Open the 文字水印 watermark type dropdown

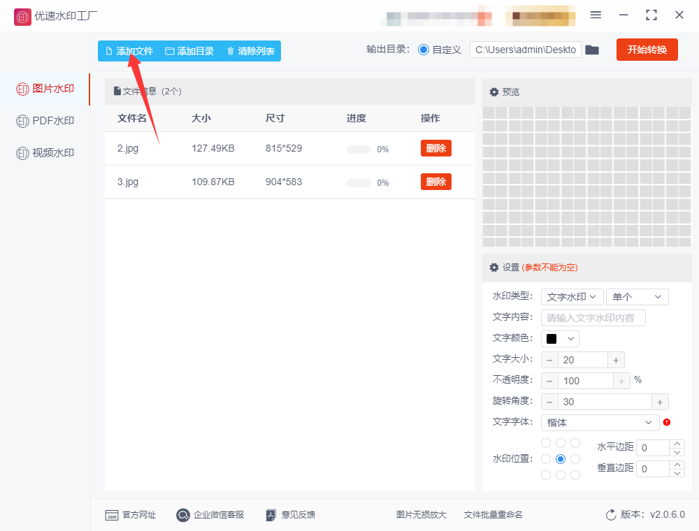click(x=572, y=297)
